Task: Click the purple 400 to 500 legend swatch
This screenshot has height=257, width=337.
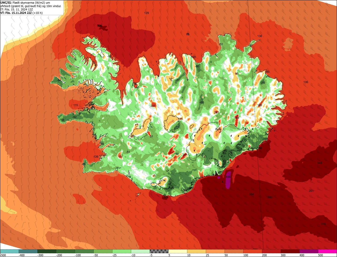Action: (309, 251)
